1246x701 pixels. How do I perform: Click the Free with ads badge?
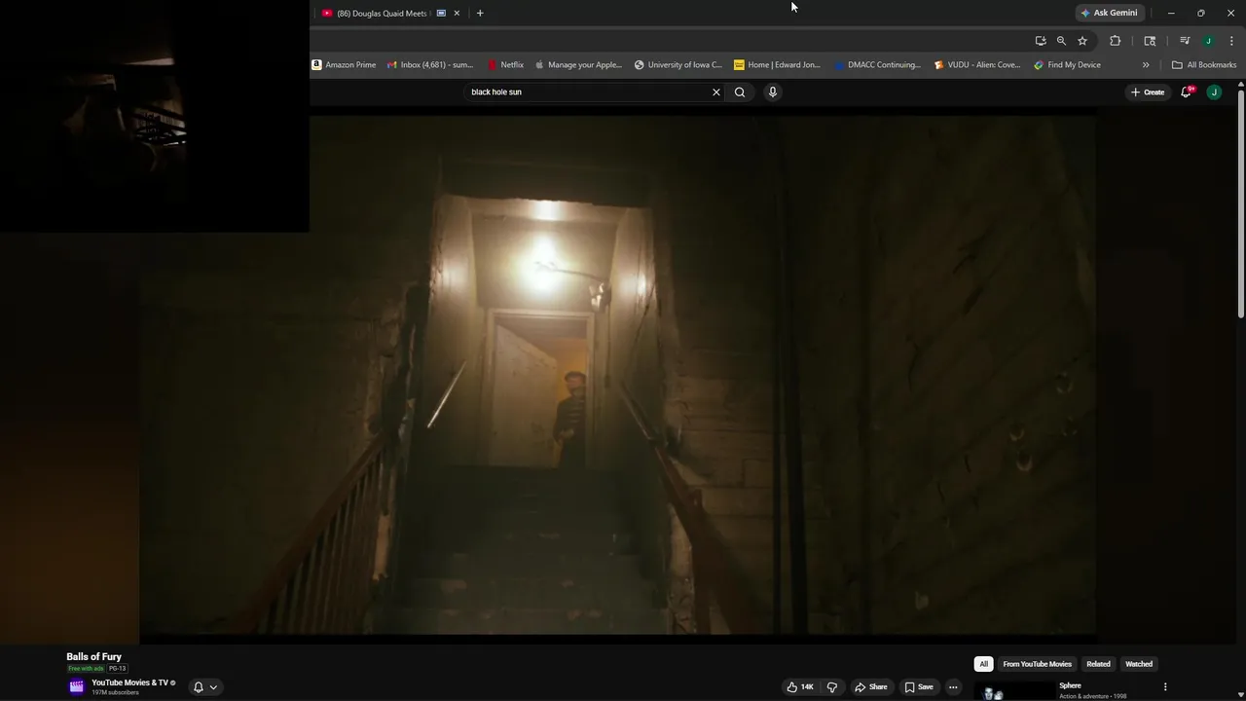point(86,669)
